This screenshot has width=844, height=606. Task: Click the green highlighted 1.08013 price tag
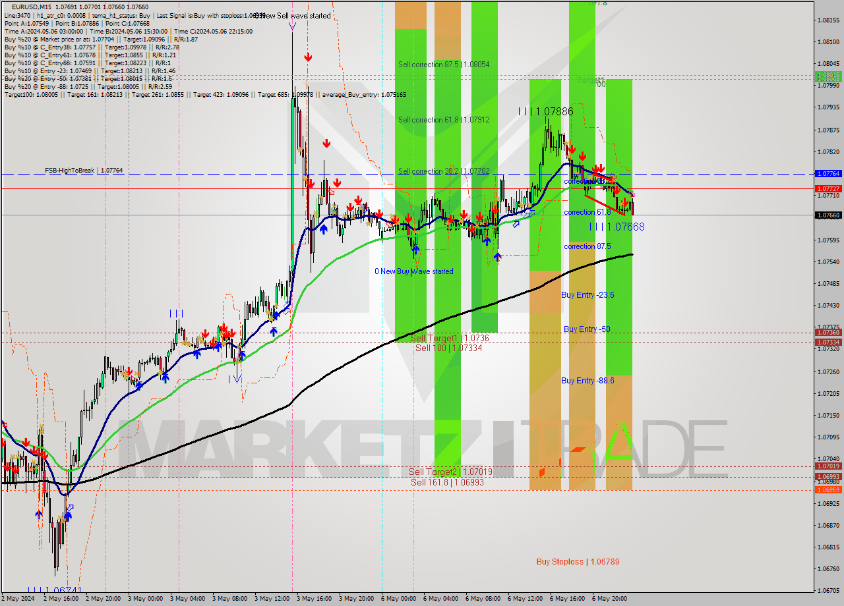coord(828,77)
